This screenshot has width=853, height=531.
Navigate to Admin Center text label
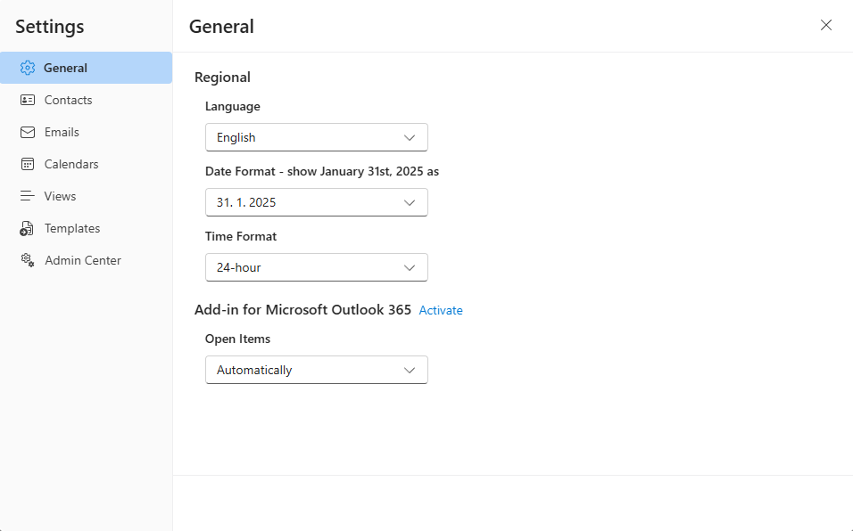tap(83, 260)
